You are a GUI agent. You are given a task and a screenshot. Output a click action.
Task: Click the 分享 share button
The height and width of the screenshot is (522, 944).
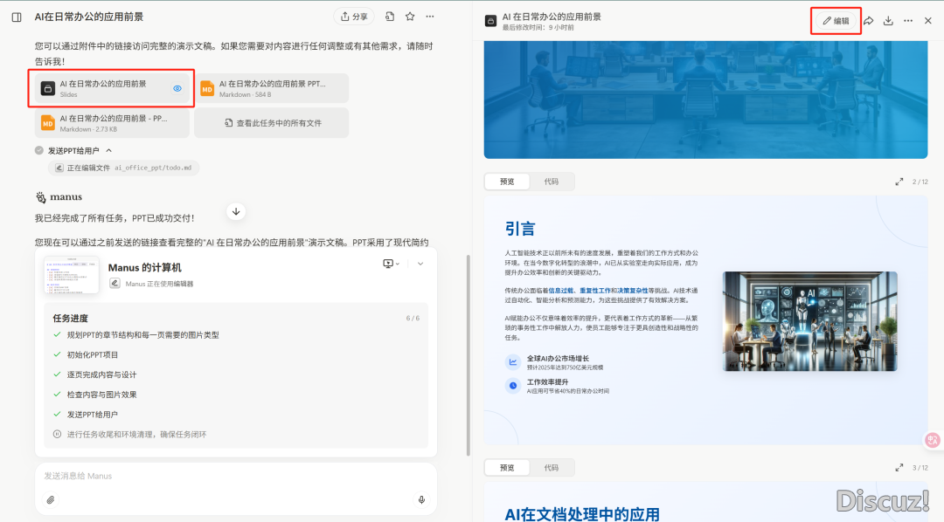pyautogui.click(x=354, y=17)
